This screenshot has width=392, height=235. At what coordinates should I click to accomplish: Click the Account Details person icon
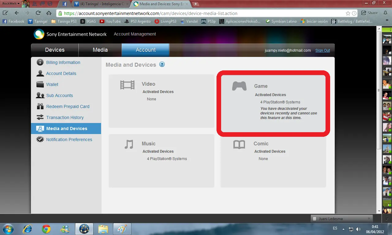[x=40, y=73]
